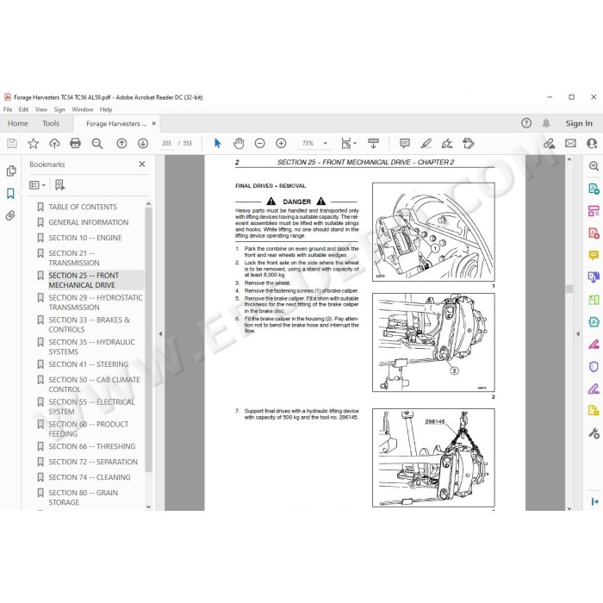This screenshot has height=603, width=603.
Task: Send the file by email
Action: coord(570,144)
